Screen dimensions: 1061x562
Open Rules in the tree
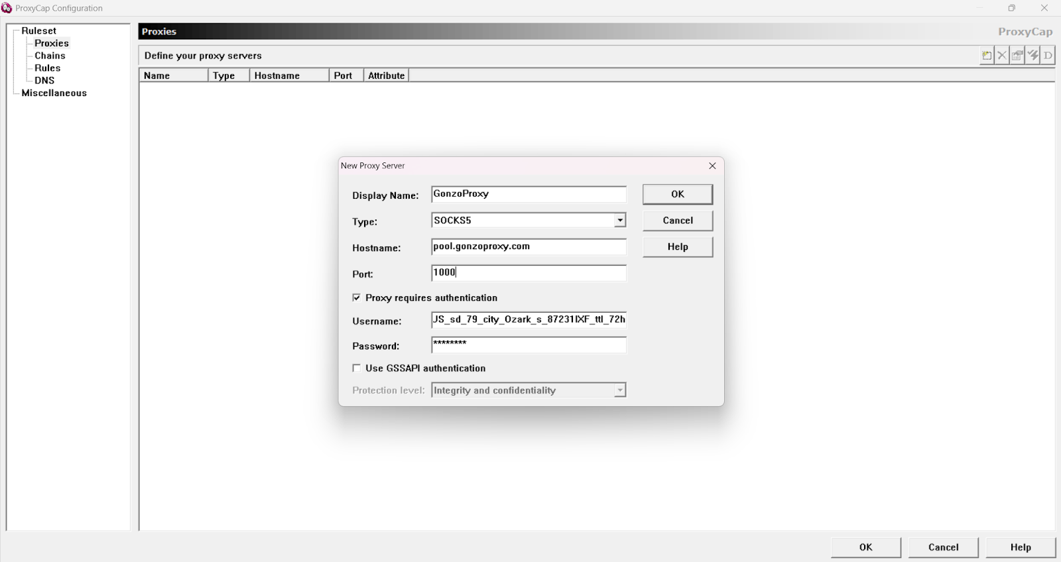47,68
